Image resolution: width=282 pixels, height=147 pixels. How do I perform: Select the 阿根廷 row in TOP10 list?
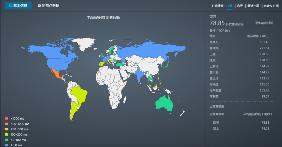pos(239,84)
